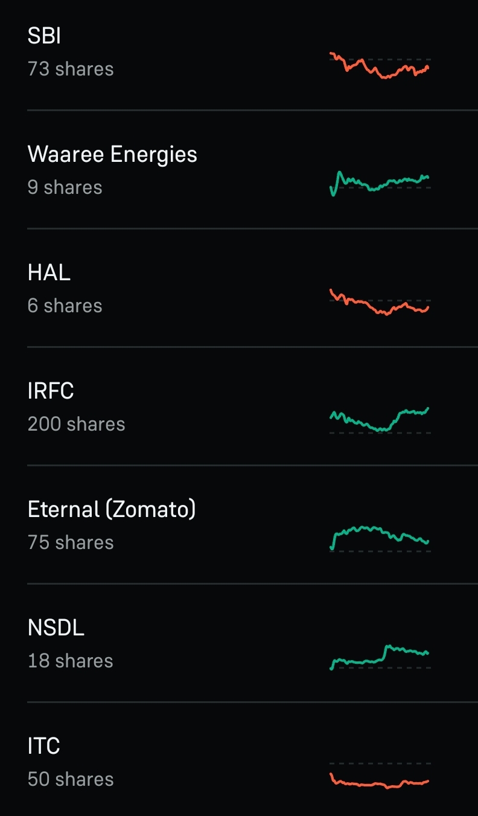The height and width of the screenshot is (816, 478).
Task: Tap the HAL red trend chart
Action: coord(380,302)
